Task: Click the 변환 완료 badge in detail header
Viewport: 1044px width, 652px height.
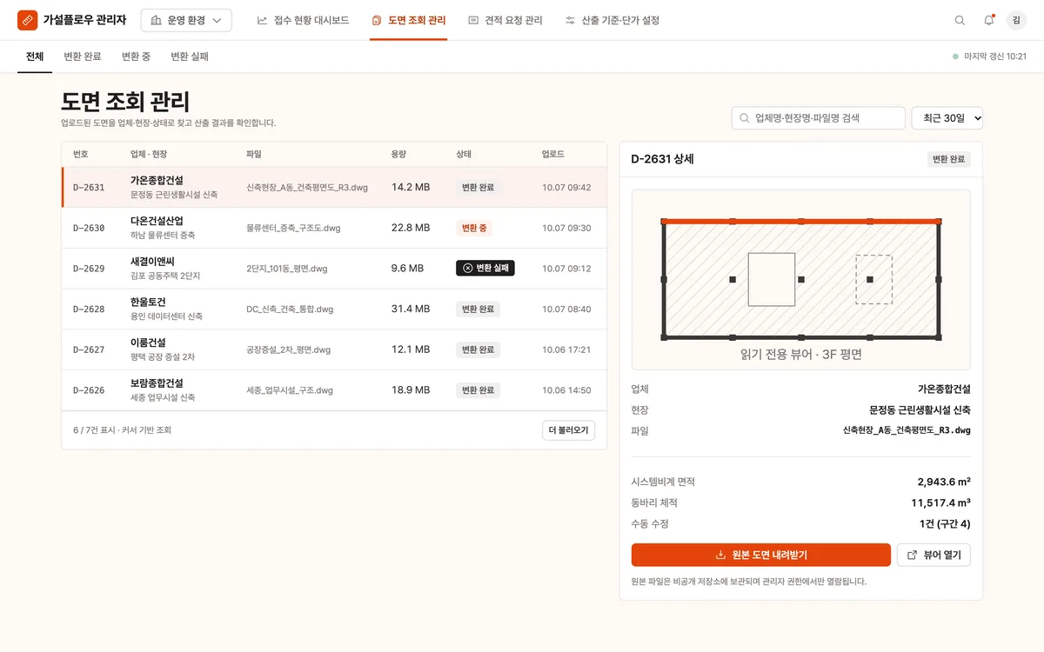Action: point(948,159)
